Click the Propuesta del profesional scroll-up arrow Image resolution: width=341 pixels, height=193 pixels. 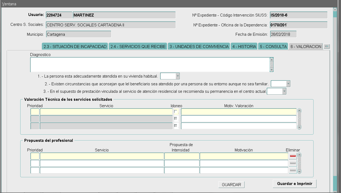(299, 155)
